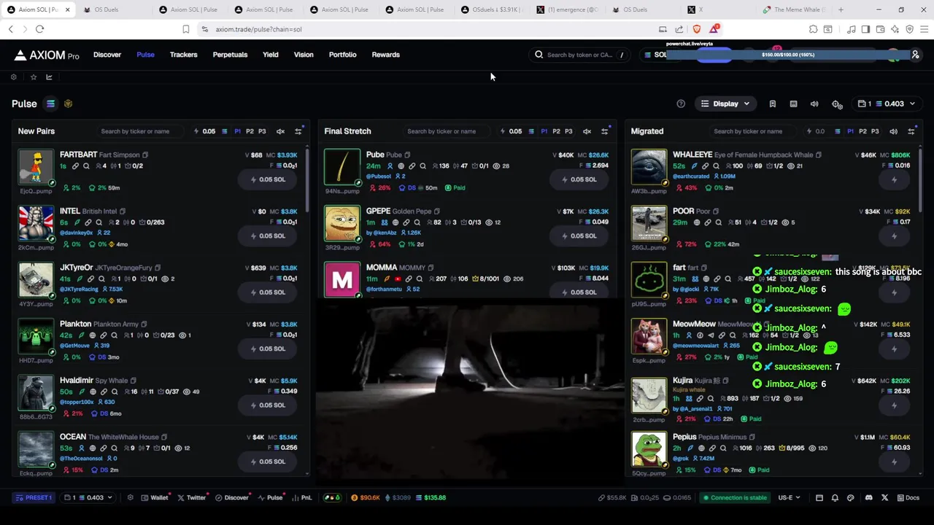Open the Rewards tab
The width and height of the screenshot is (934, 525).
(385, 55)
